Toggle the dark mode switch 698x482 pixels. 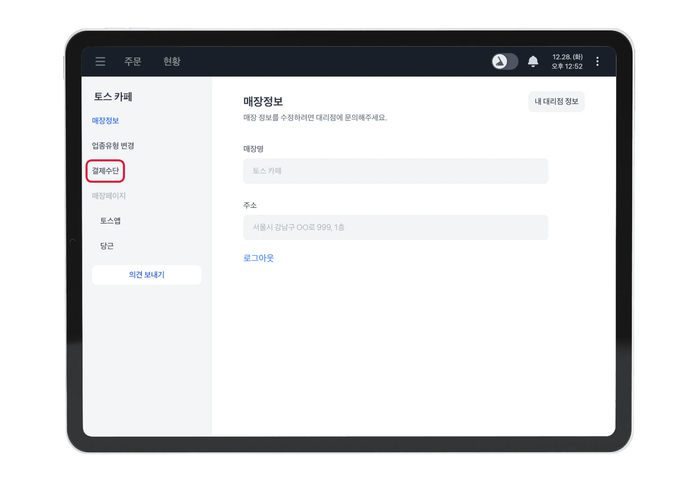(x=505, y=62)
